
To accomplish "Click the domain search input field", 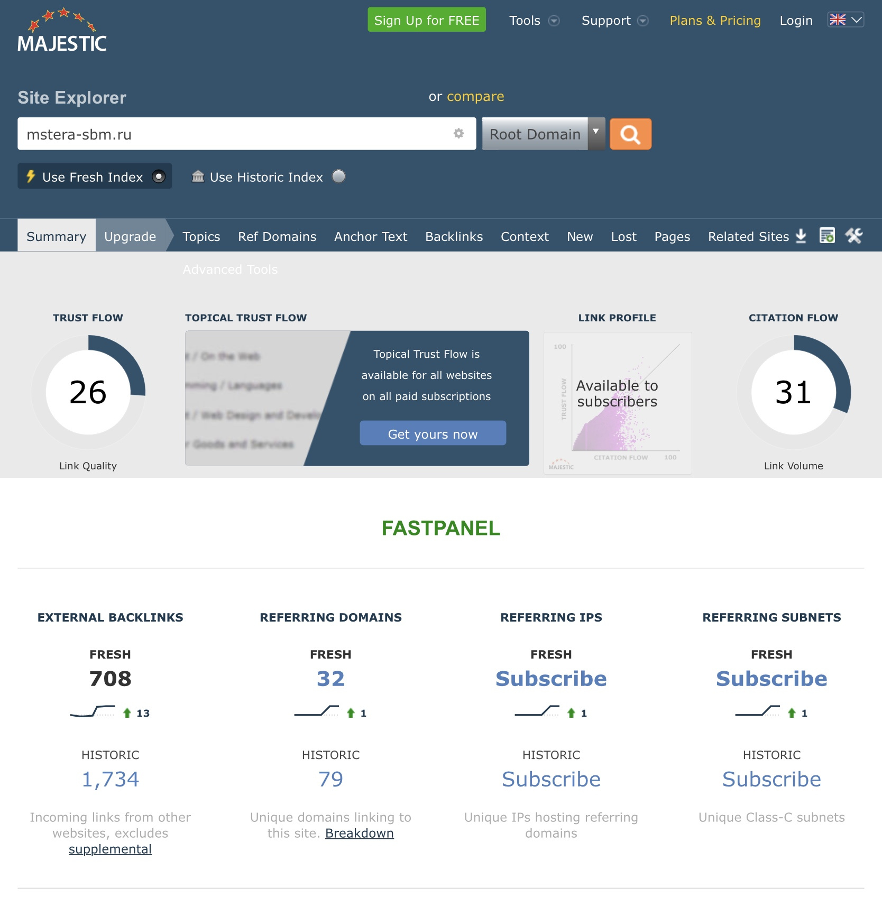I will pos(246,134).
